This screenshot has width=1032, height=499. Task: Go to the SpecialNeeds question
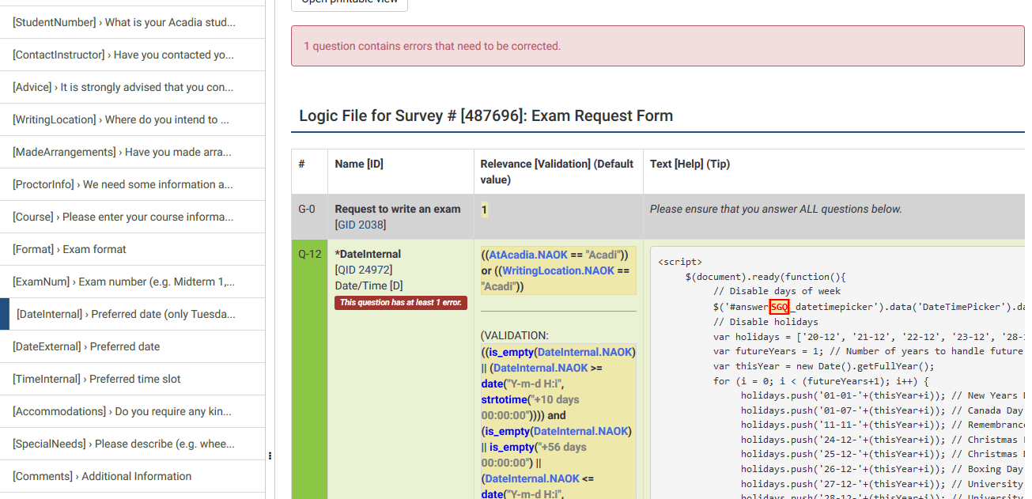[123, 444]
